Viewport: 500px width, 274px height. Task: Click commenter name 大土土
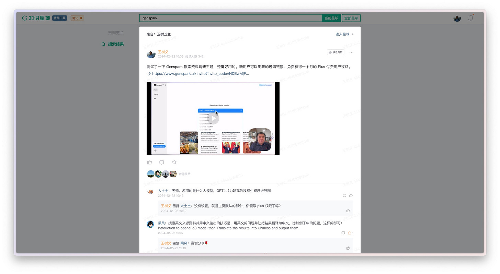163,191
